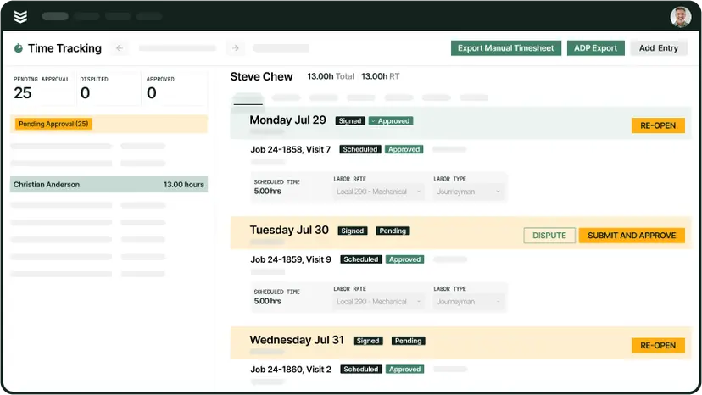Click the Time Tracking clock icon
The width and height of the screenshot is (702, 395).
click(19, 48)
